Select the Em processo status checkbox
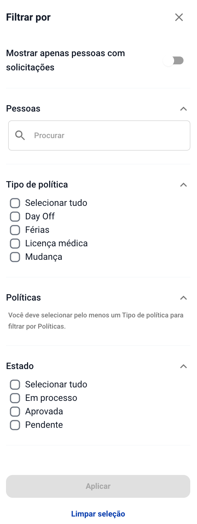Screen dimensions: 197x524 tap(15, 398)
